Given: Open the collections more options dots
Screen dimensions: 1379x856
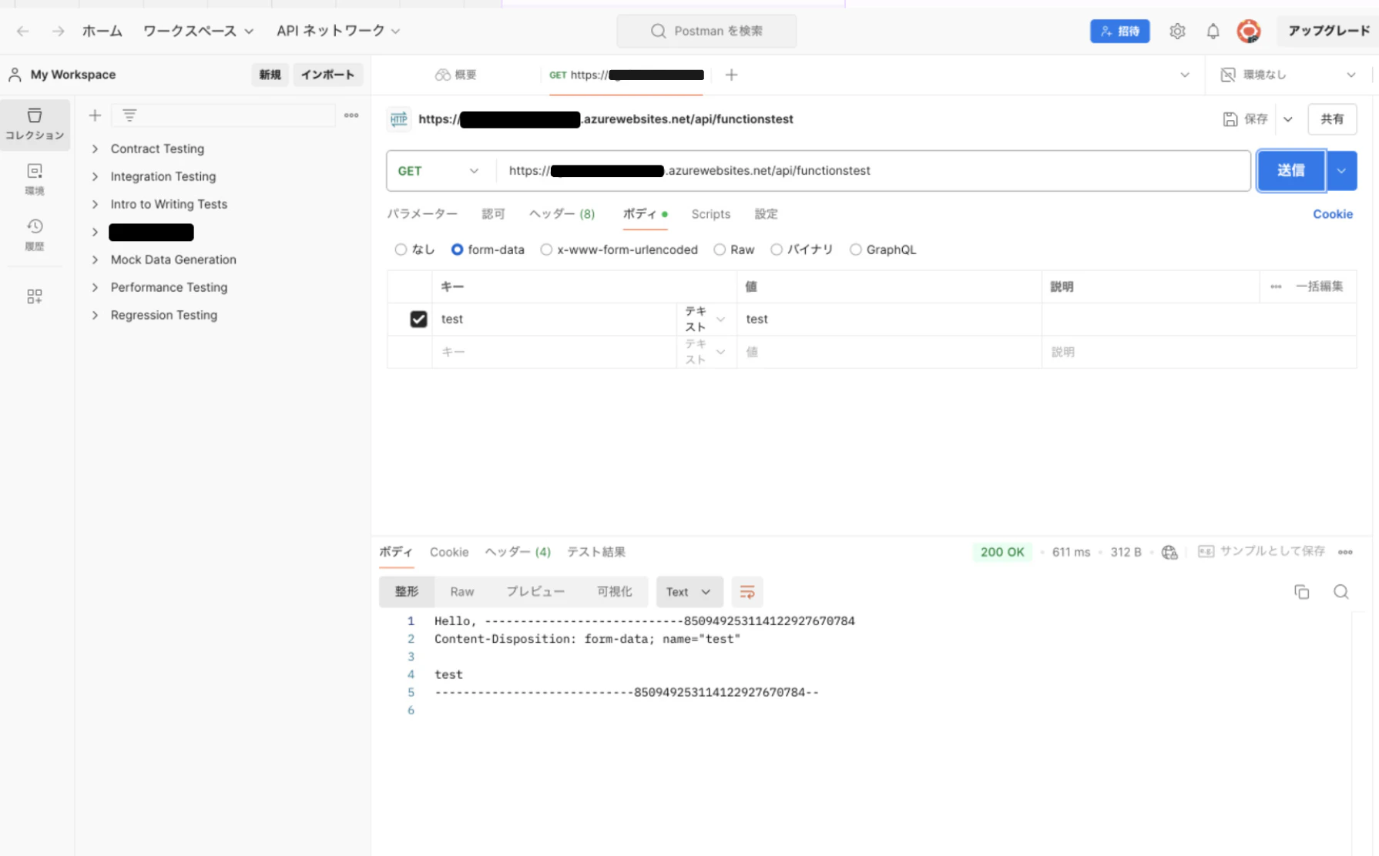Looking at the screenshot, I should click(351, 115).
